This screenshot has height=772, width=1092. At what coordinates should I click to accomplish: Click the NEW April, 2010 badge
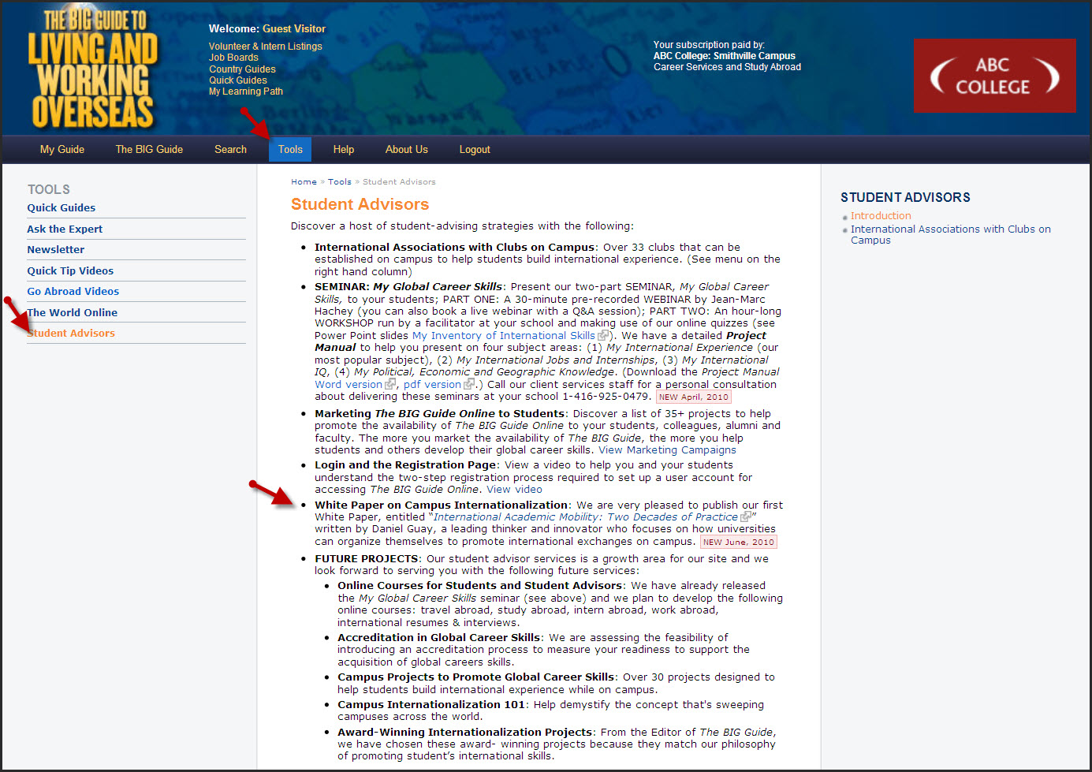[x=694, y=397]
